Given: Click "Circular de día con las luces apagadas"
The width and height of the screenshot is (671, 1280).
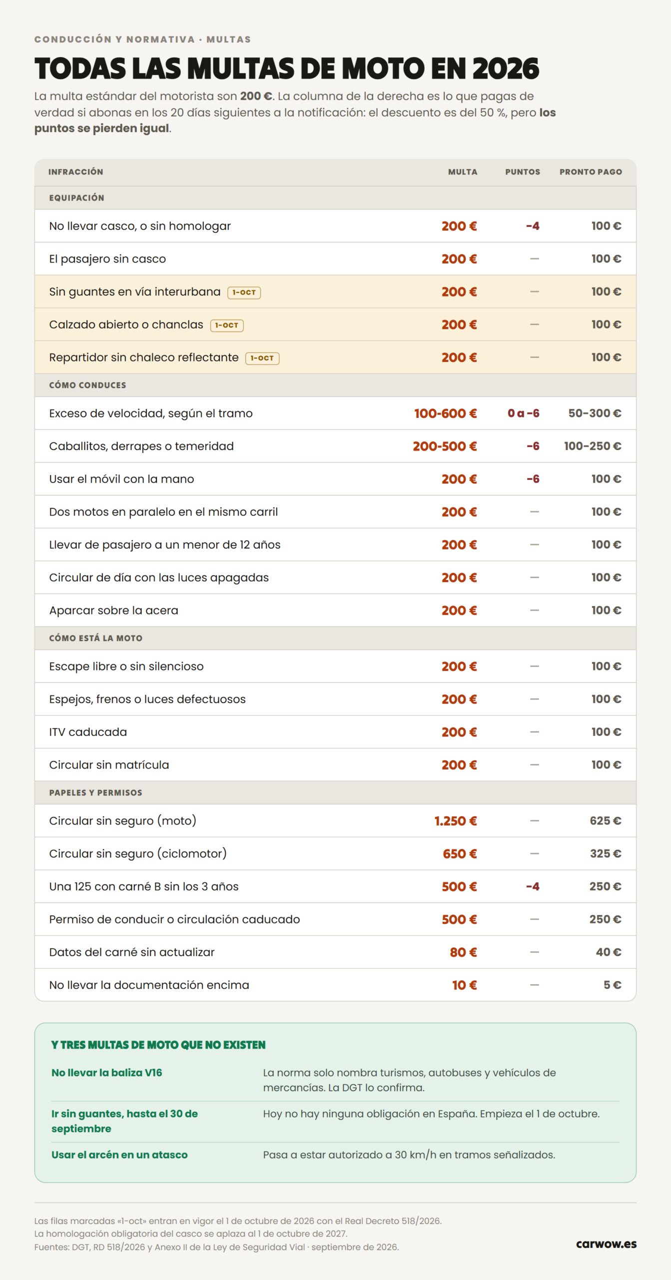Looking at the screenshot, I should [x=159, y=577].
